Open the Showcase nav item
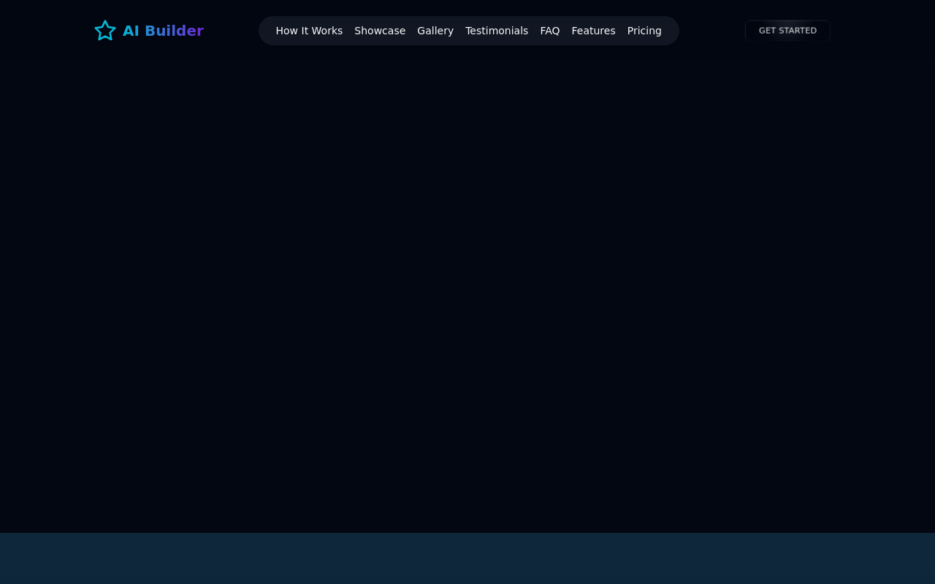This screenshot has width=935, height=584. (380, 31)
